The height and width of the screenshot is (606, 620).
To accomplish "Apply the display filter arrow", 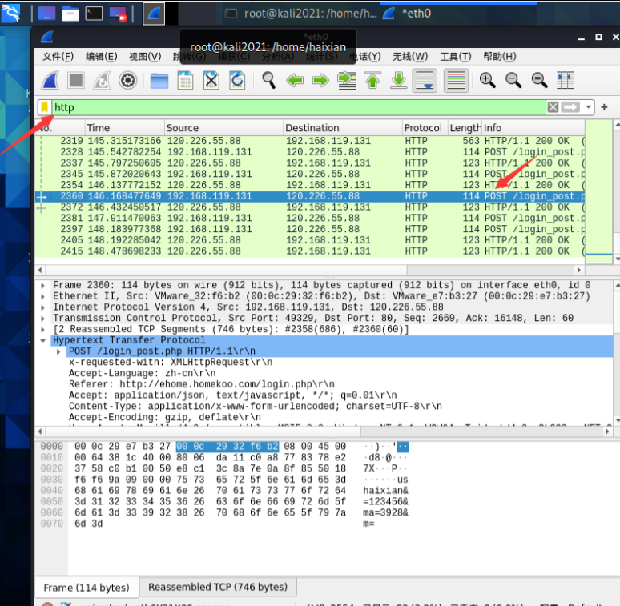I will coord(570,107).
